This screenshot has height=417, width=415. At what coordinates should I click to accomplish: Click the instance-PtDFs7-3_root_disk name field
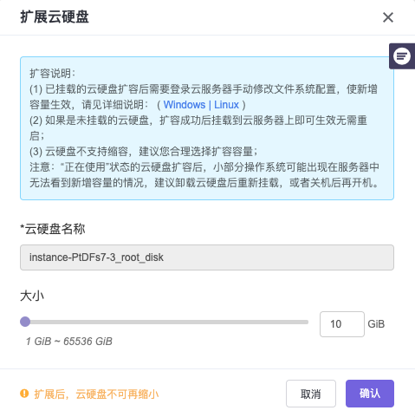coord(207,257)
